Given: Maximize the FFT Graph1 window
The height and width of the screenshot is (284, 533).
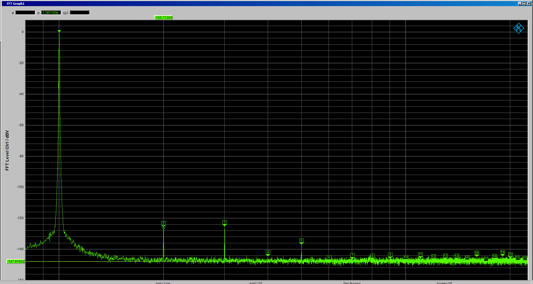Looking at the screenshot, I should pos(524,4).
